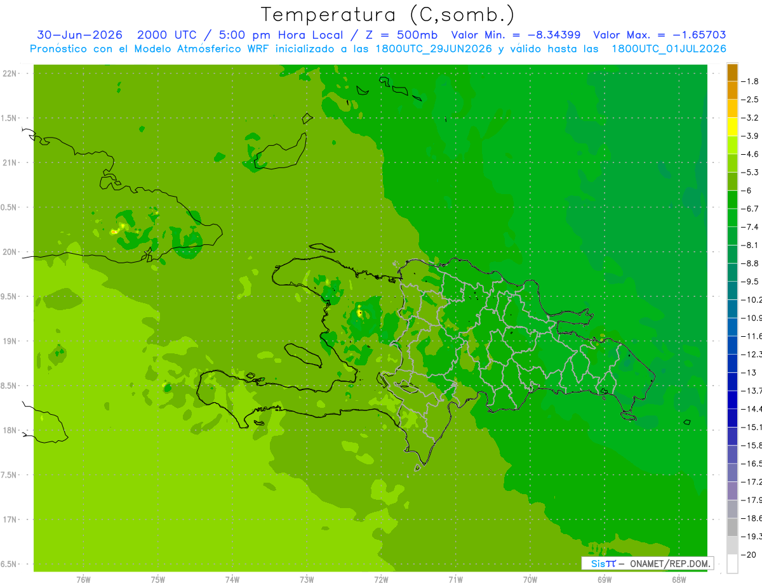Viewport: 762px width, 588px height.
Task: Click the "19N" latitude axis label
Action: 10,341
